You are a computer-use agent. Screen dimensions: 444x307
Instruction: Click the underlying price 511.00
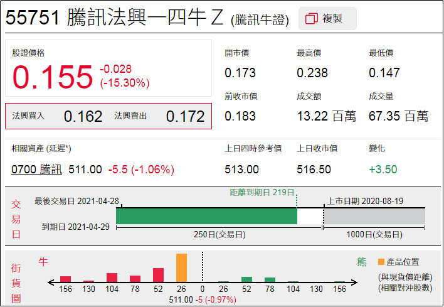[x=85, y=170]
